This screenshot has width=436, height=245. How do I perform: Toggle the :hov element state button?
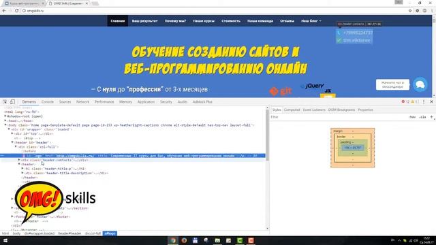tap(412, 117)
